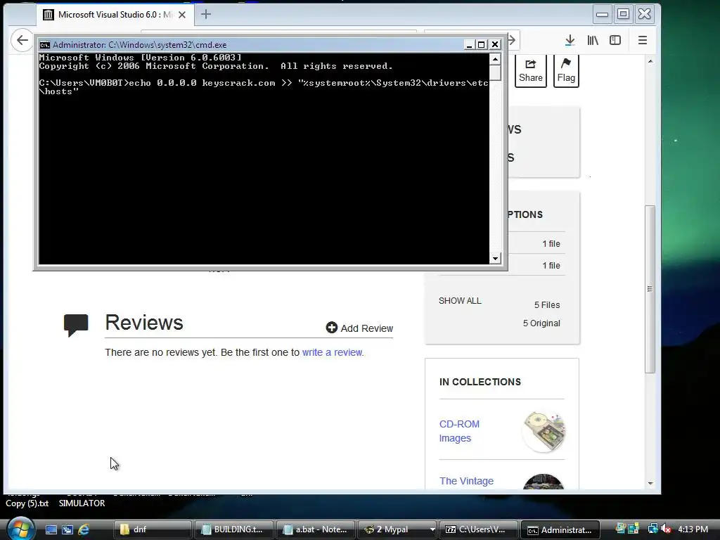Click the SIMULATOR desktop icon label

82,503
